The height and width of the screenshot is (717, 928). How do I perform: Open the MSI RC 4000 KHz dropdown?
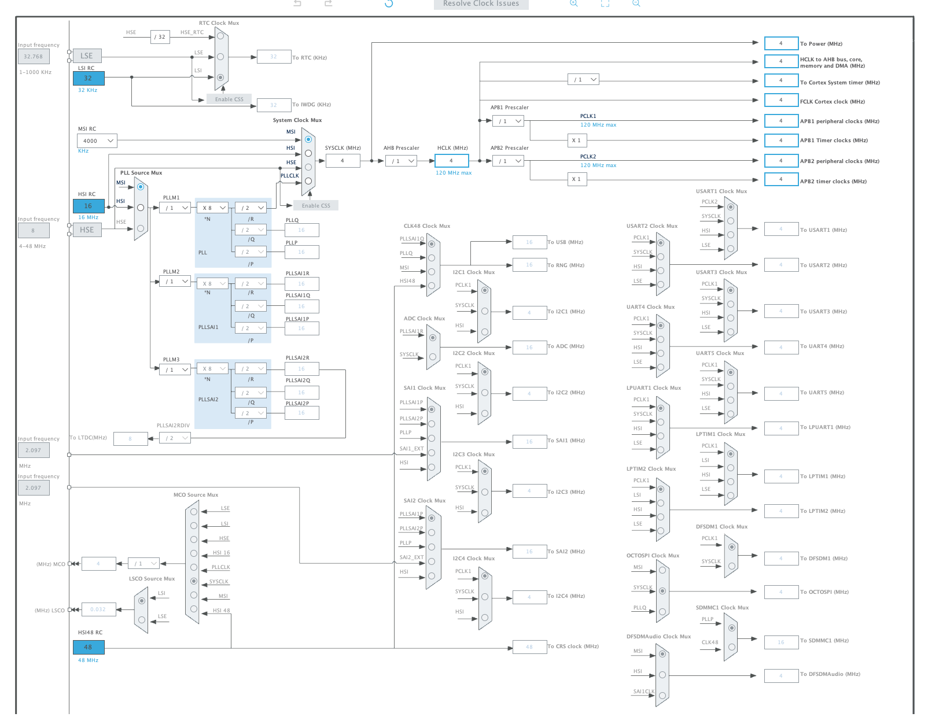tap(97, 141)
